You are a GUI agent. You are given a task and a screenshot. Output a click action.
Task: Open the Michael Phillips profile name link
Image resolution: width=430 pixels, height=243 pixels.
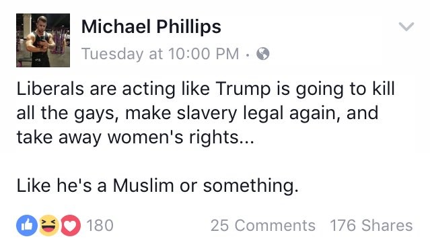151,27
